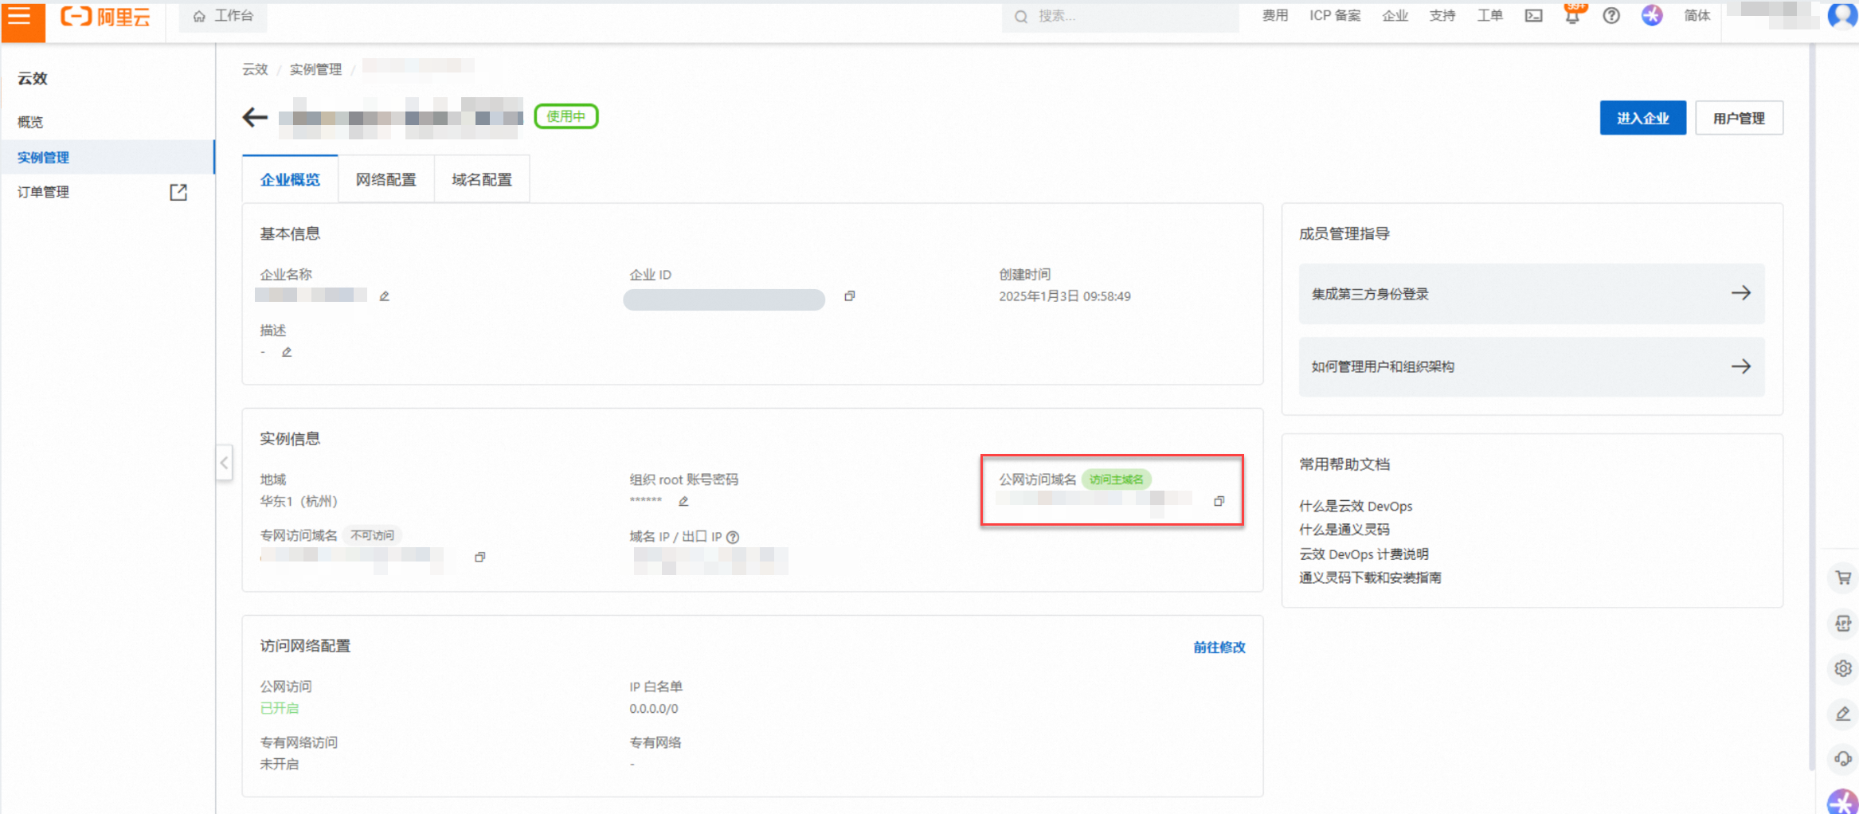The width and height of the screenshot is (1859, 814).
Task: Click the IP whitelist value 0.0.0.0/0
Action: pos(654,709)
